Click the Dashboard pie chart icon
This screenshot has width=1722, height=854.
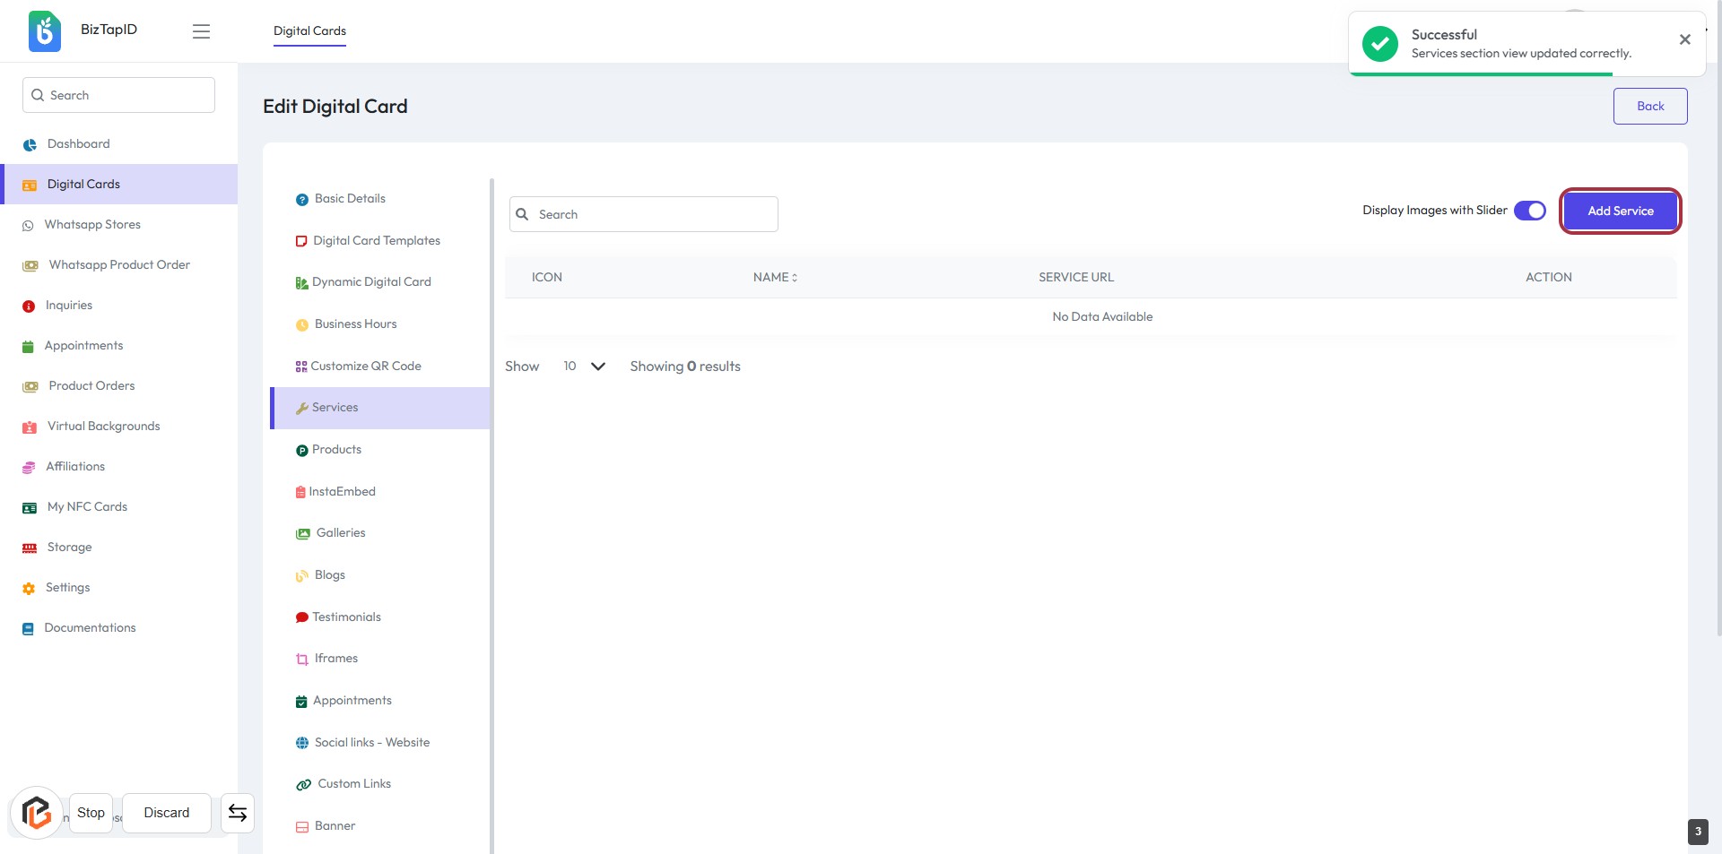pos(30,144)
